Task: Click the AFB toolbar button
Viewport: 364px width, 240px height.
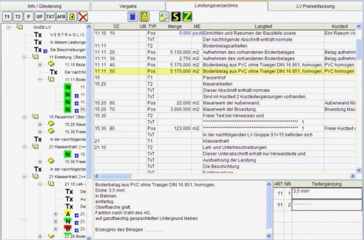Action: click(x=61, y=17)
